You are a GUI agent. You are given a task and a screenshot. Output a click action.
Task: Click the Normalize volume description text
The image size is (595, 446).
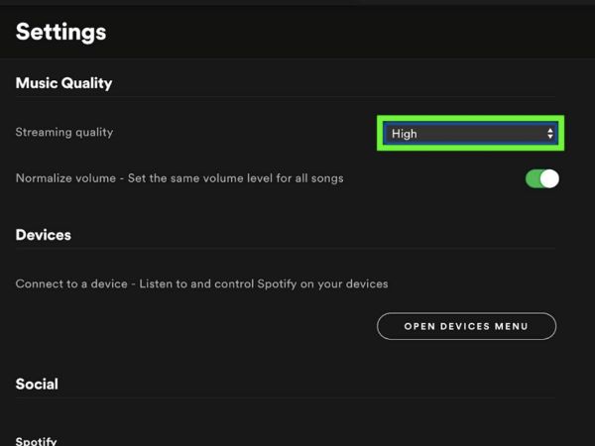click(179, 178)
